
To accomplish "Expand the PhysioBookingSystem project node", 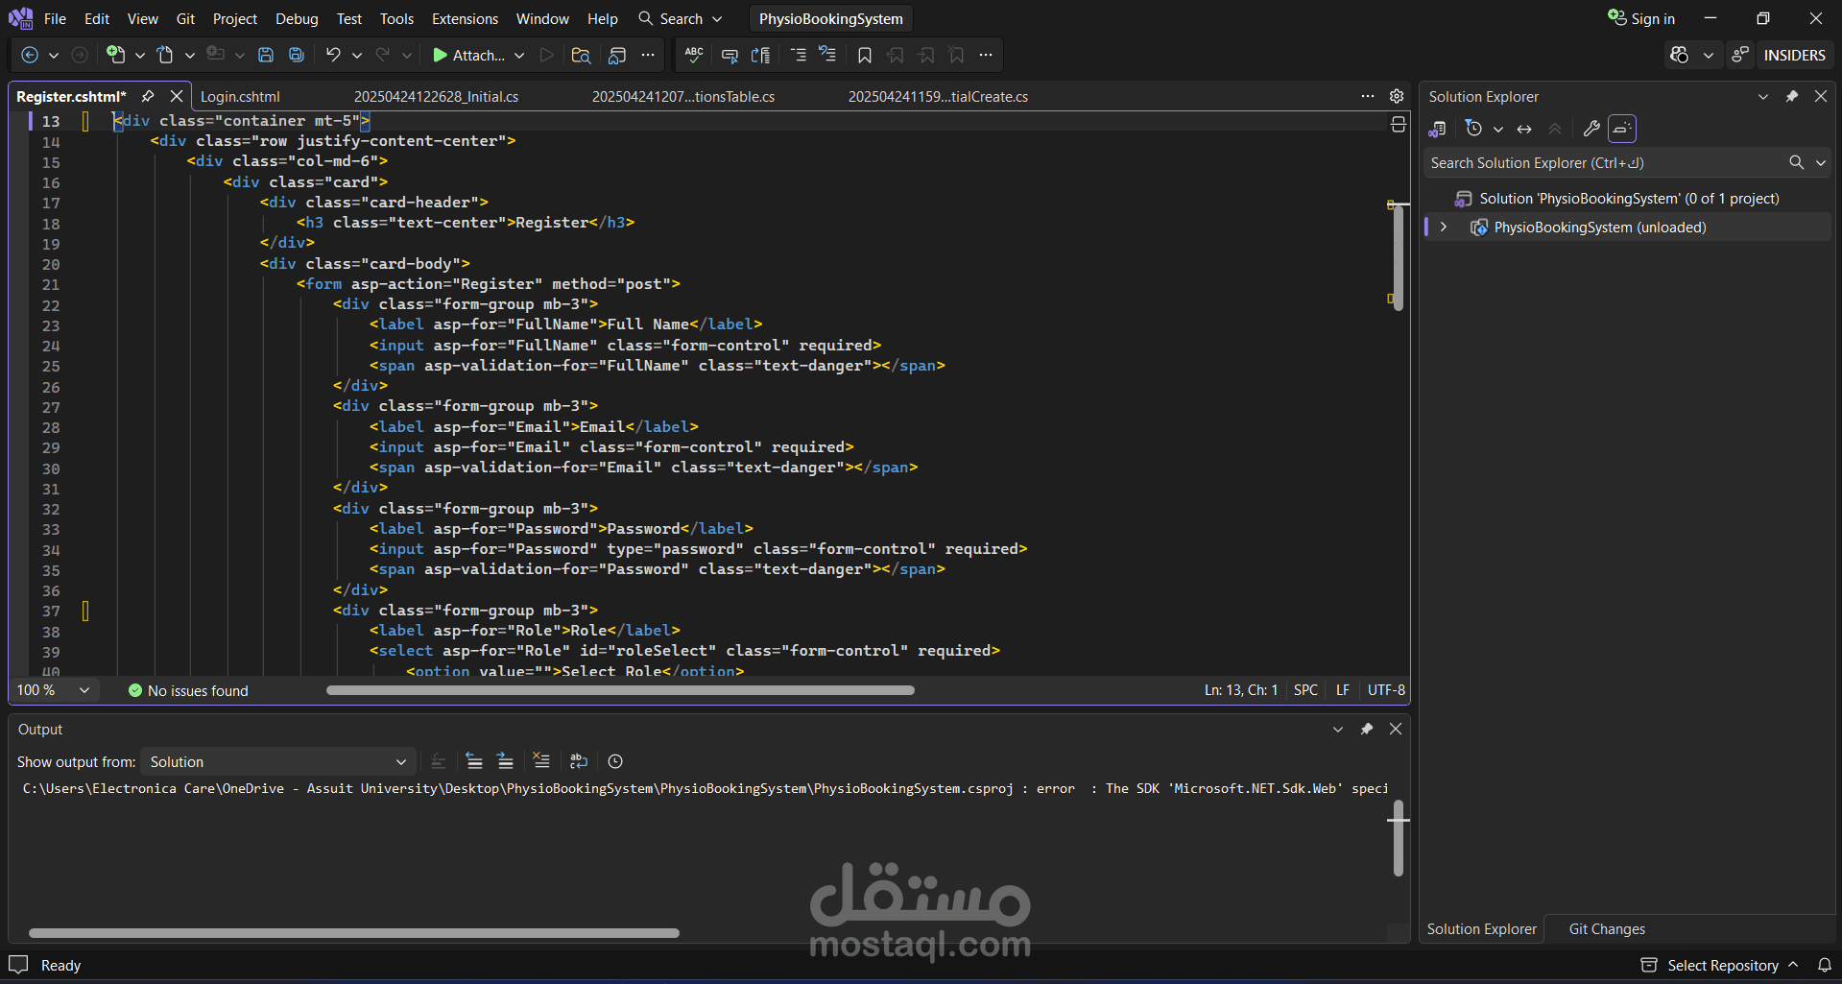I will pyautogui.click(x=1444, y=228).
